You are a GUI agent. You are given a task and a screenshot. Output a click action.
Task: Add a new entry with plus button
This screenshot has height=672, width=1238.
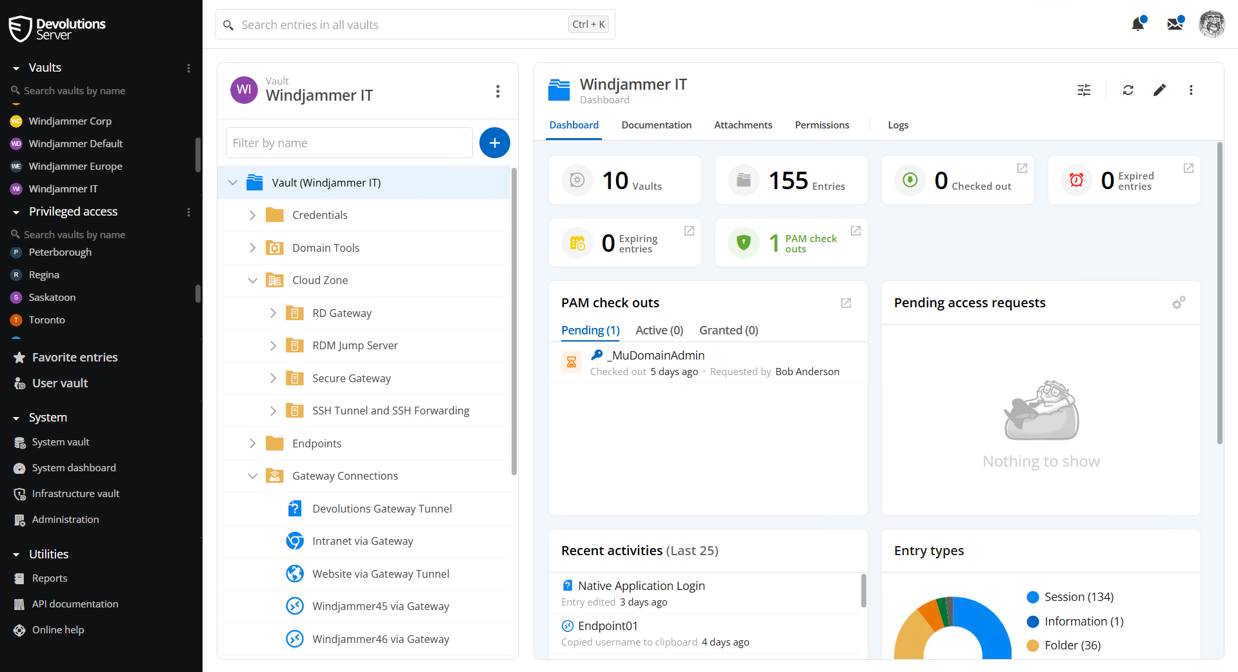click(494, 143)
